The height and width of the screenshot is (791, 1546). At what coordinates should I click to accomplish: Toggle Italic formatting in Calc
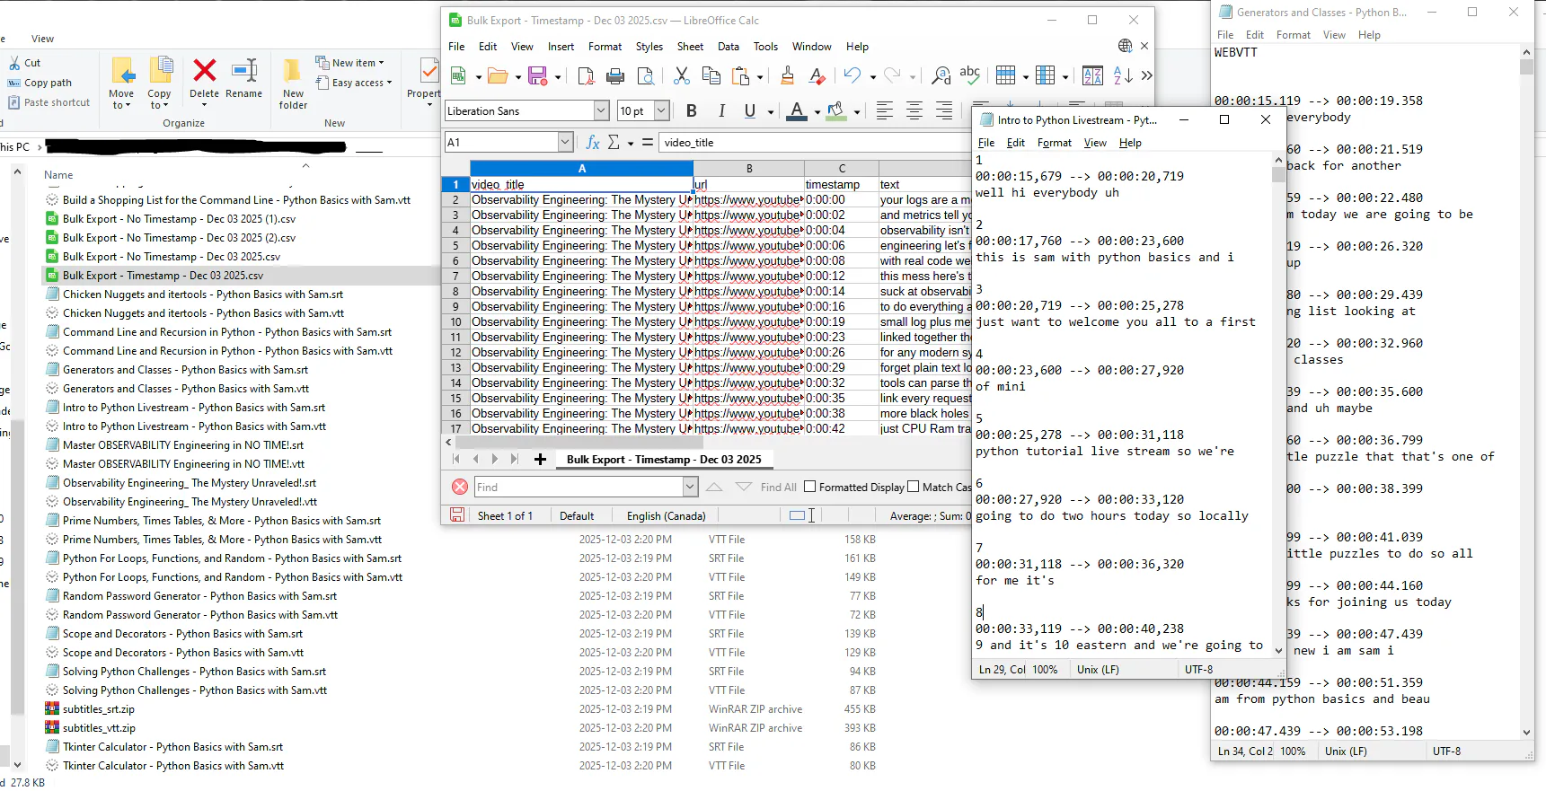pyautogui.click(x=721, y=110)
